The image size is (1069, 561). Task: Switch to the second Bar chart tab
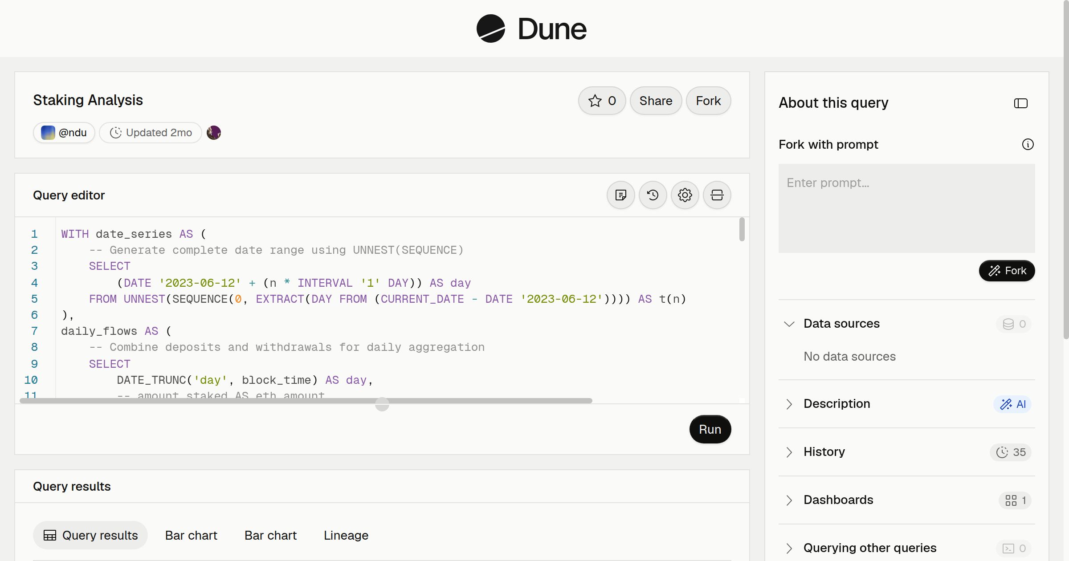(x=270, y=535)
